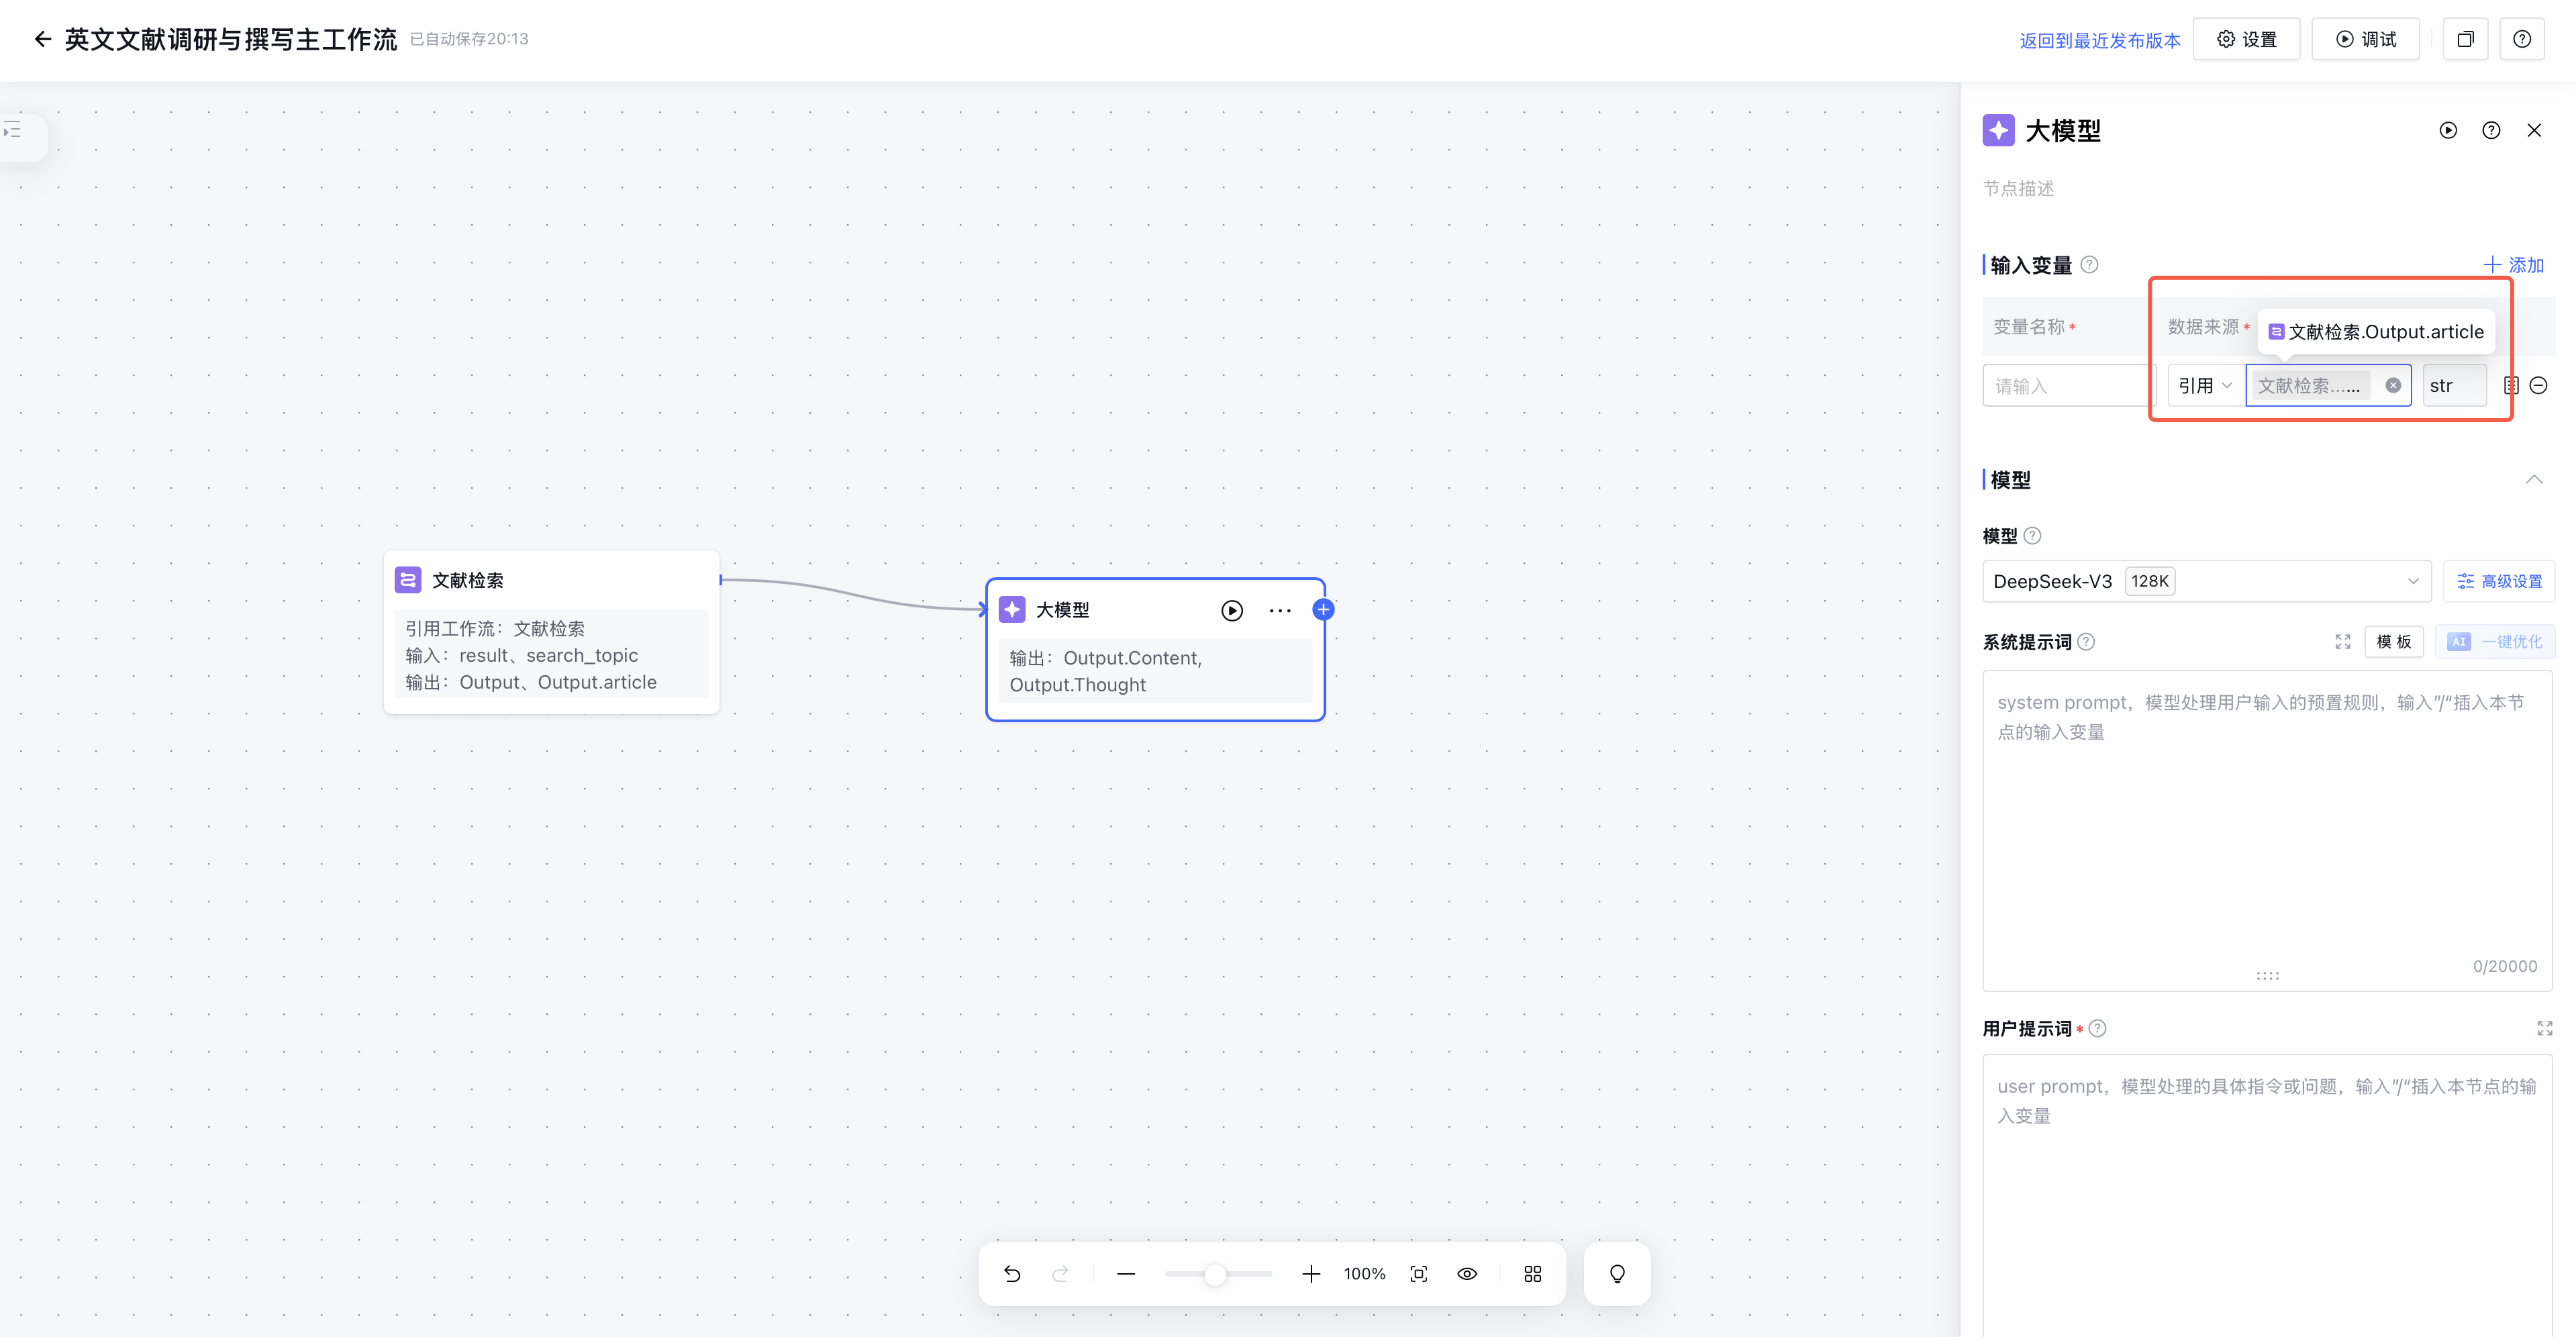Open the 模板 prompt template option
This screenshot has height=1337, width=2576.
pyautogui.click(x=2393, y=641)
